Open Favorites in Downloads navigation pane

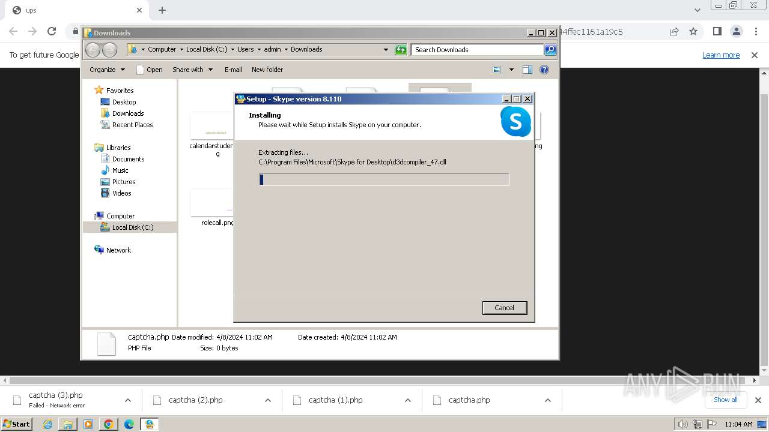click(x=120, y=91)
